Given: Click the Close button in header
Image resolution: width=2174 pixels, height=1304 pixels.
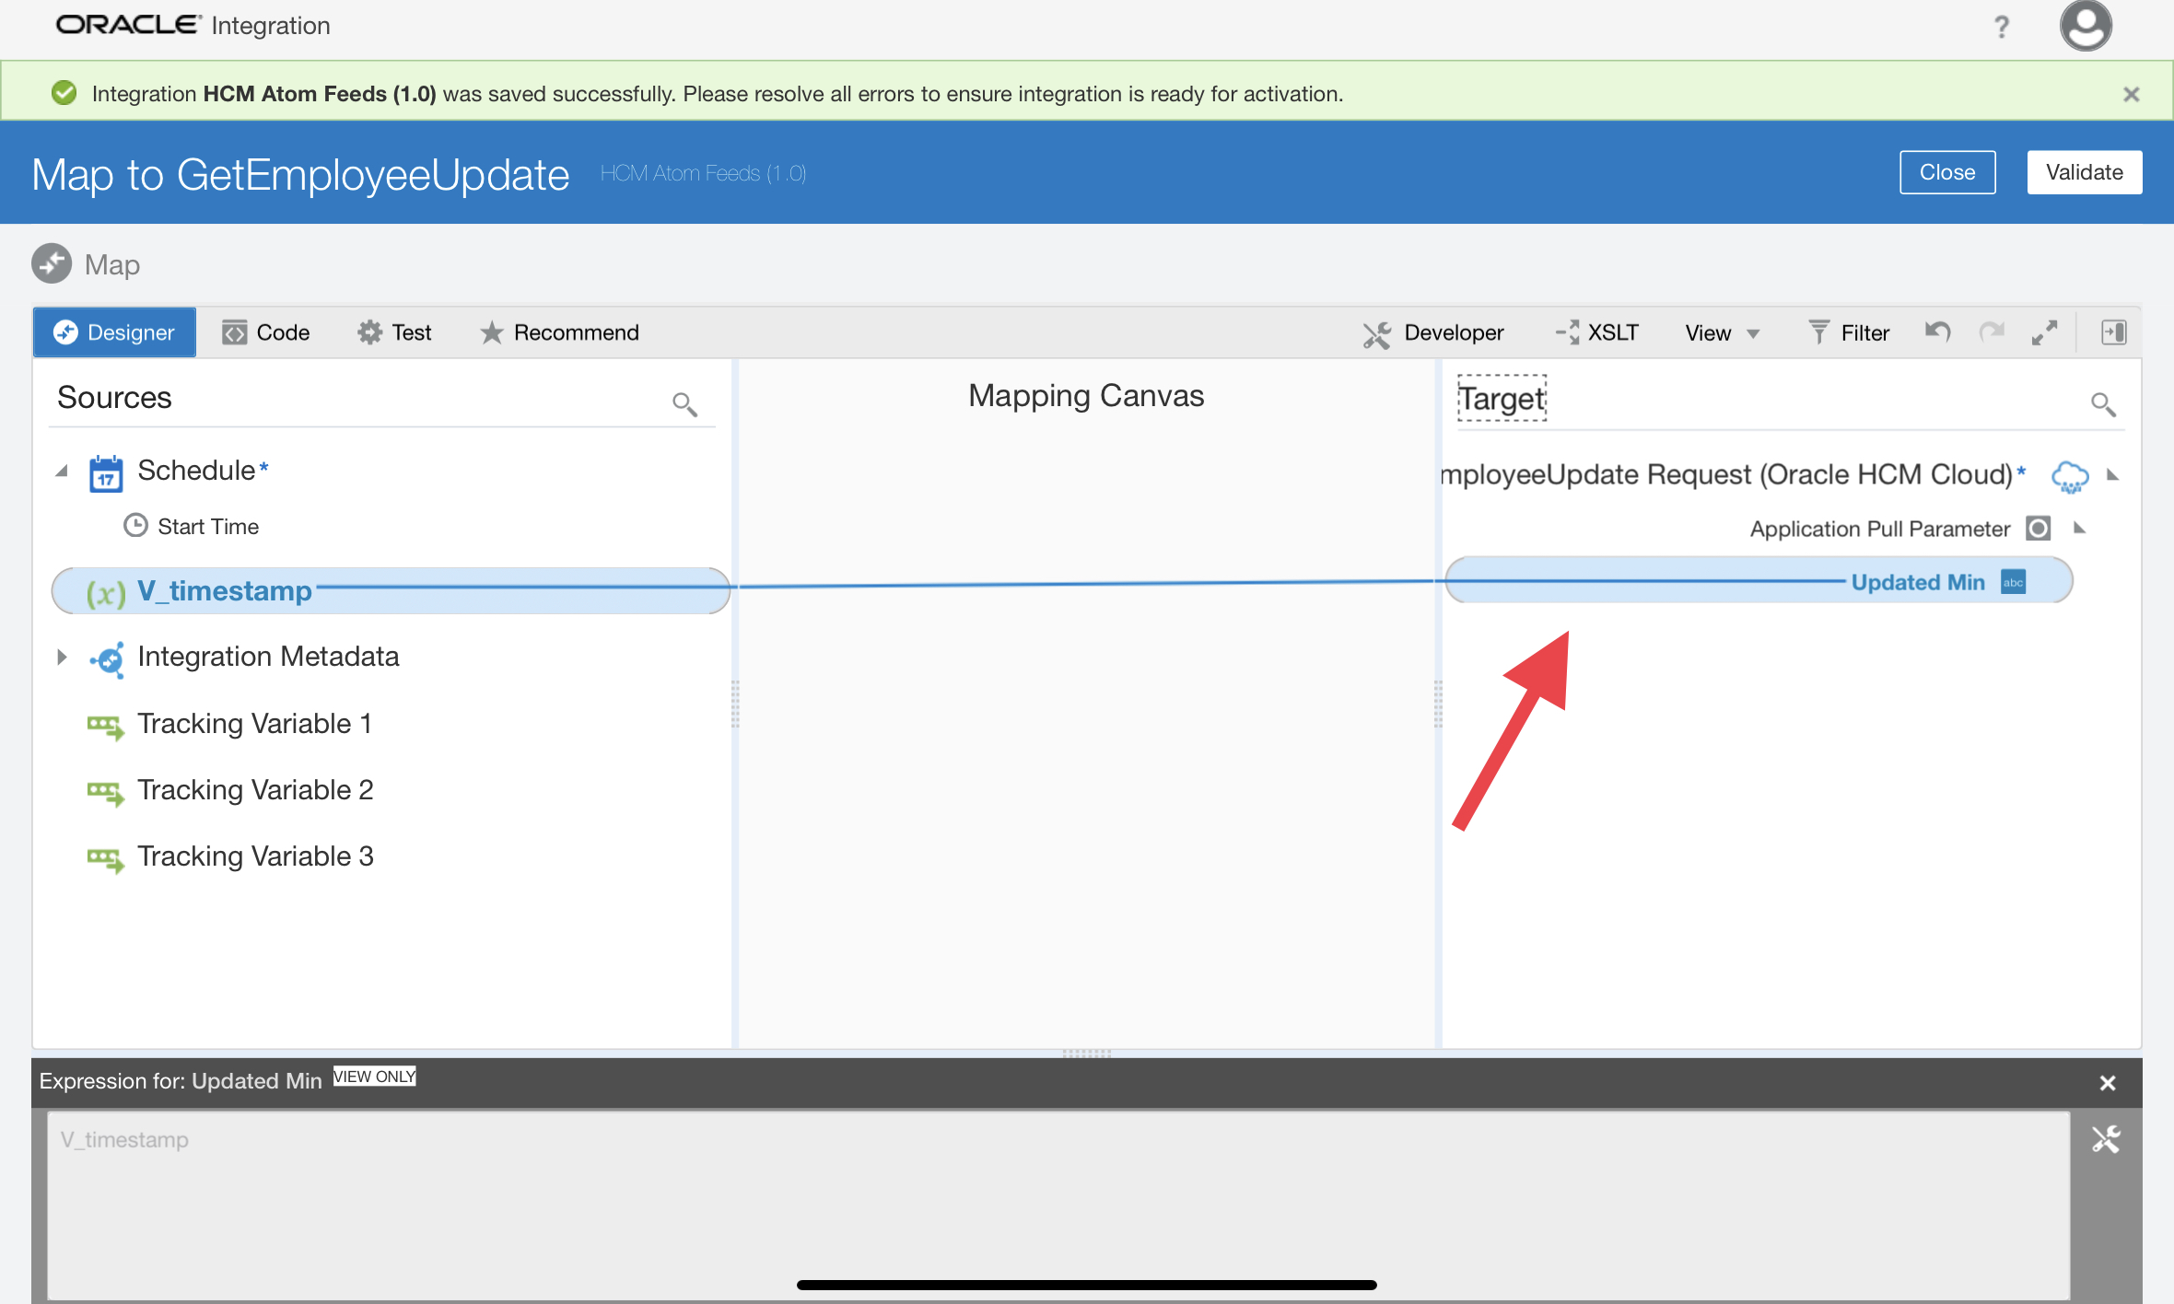Looking at the screenshot, I should 1946,172.
